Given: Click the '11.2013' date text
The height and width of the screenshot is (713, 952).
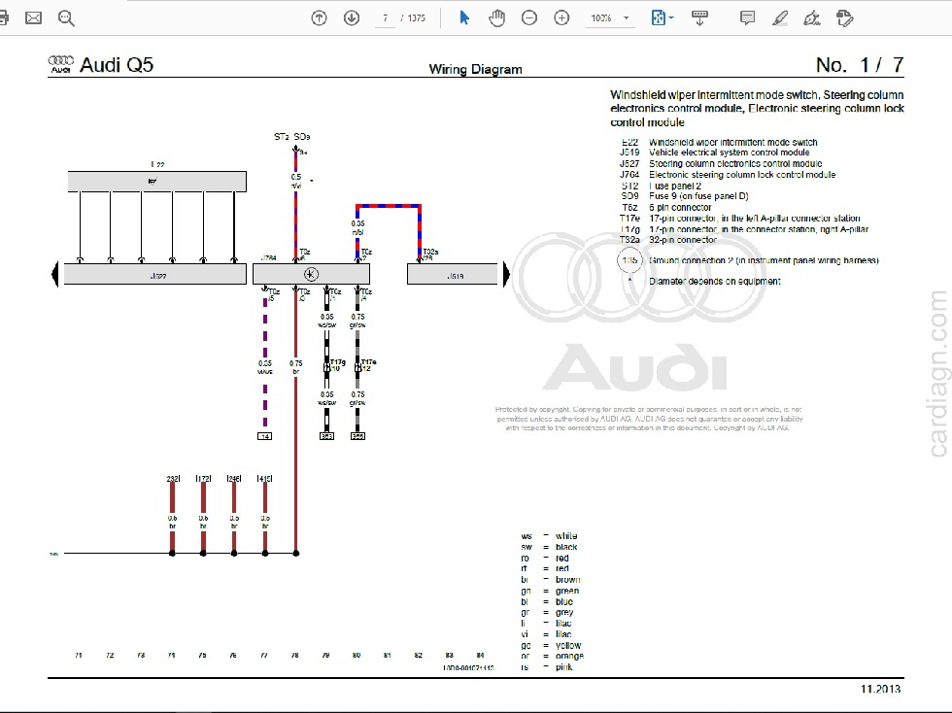Looking at the screenshot, I should (880, 689).
